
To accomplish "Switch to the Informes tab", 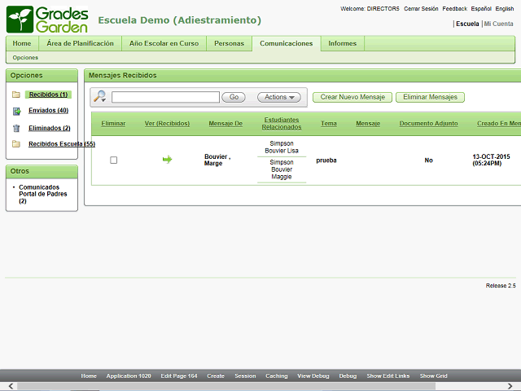I will [342, 43].
